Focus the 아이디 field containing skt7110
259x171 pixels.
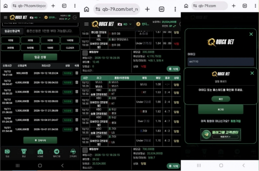coord(221,62)
